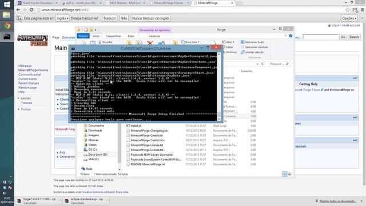
Task: Click Selecionar nenhum in the ribbon
Action: click(254, 47)
